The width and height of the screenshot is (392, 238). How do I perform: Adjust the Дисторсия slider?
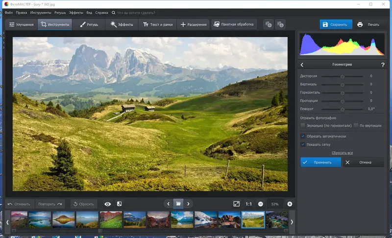(342, 77)
